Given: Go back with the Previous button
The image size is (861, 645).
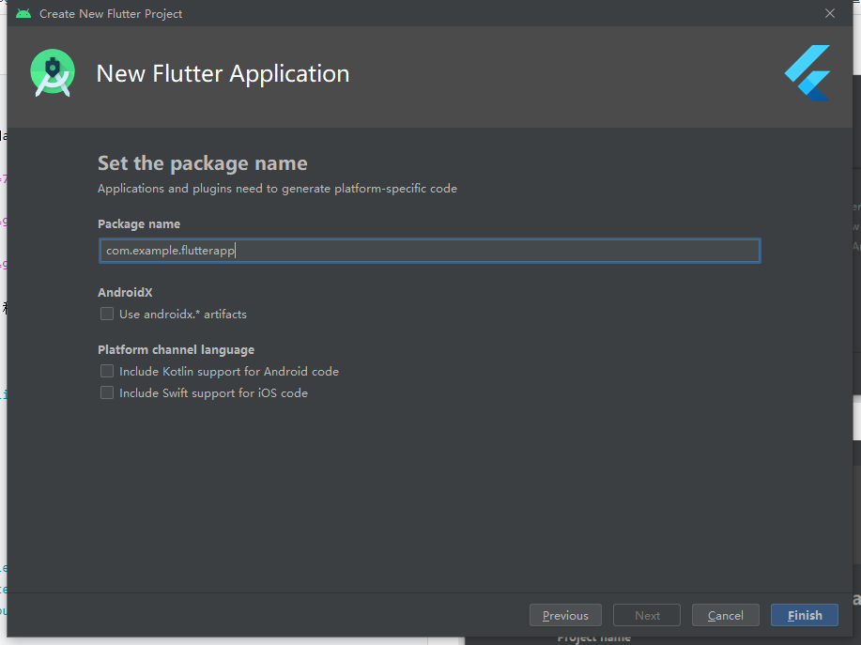Looking at the screenshot, I should coord(565,615).
